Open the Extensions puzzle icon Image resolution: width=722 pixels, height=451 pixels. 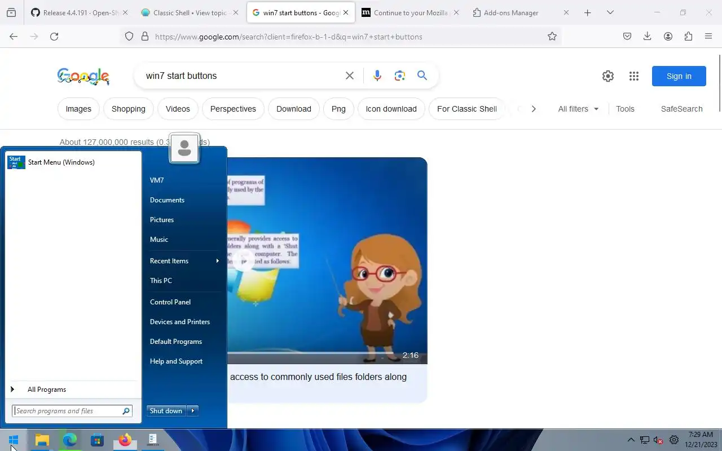click(688, 36)
